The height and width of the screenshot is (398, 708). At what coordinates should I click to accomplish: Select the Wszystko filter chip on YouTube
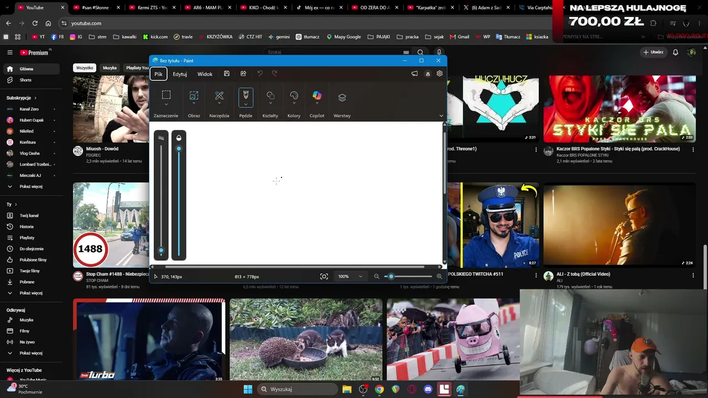[x=85, y=68]
